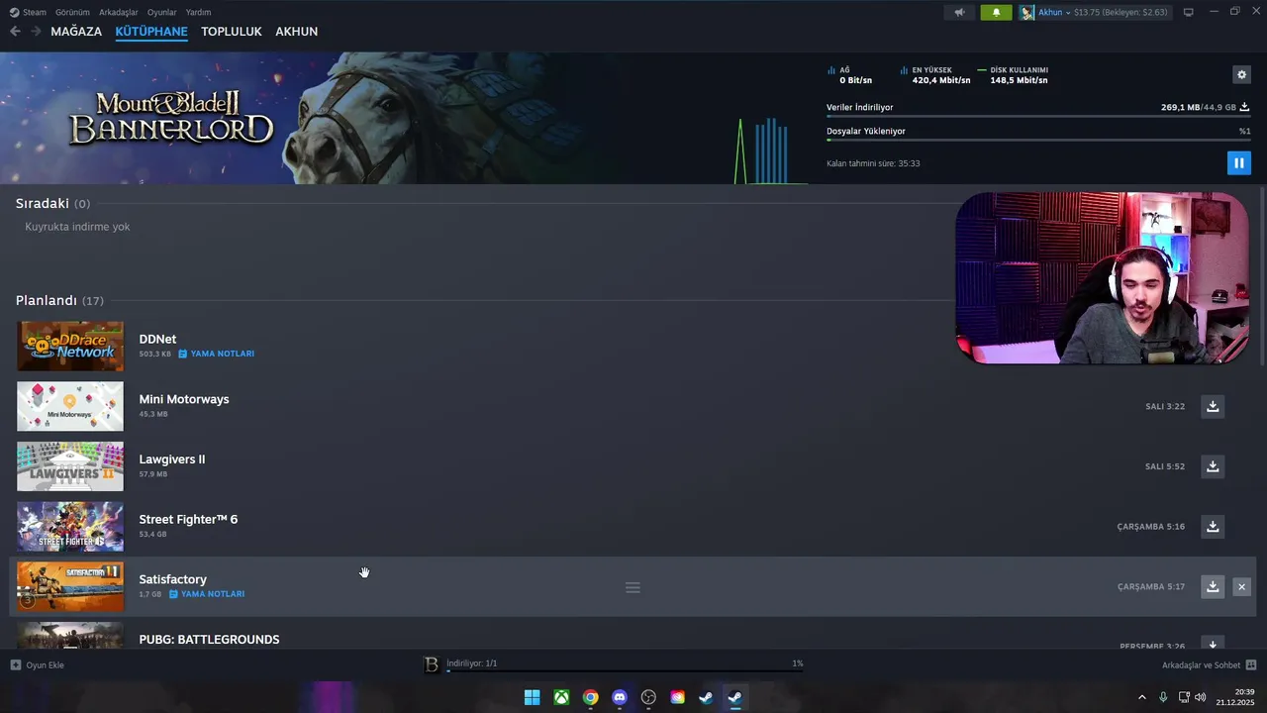The width and height of the screenshot is (1267, 713).
Task: Open Discord from the taskbar
Action: click(x=620, y=697)
